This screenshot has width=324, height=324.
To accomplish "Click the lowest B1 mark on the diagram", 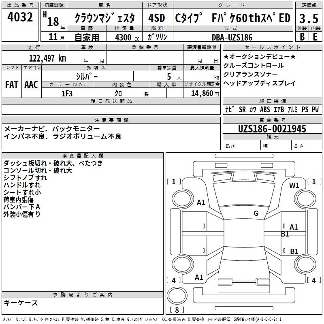I will click(294, 252).
